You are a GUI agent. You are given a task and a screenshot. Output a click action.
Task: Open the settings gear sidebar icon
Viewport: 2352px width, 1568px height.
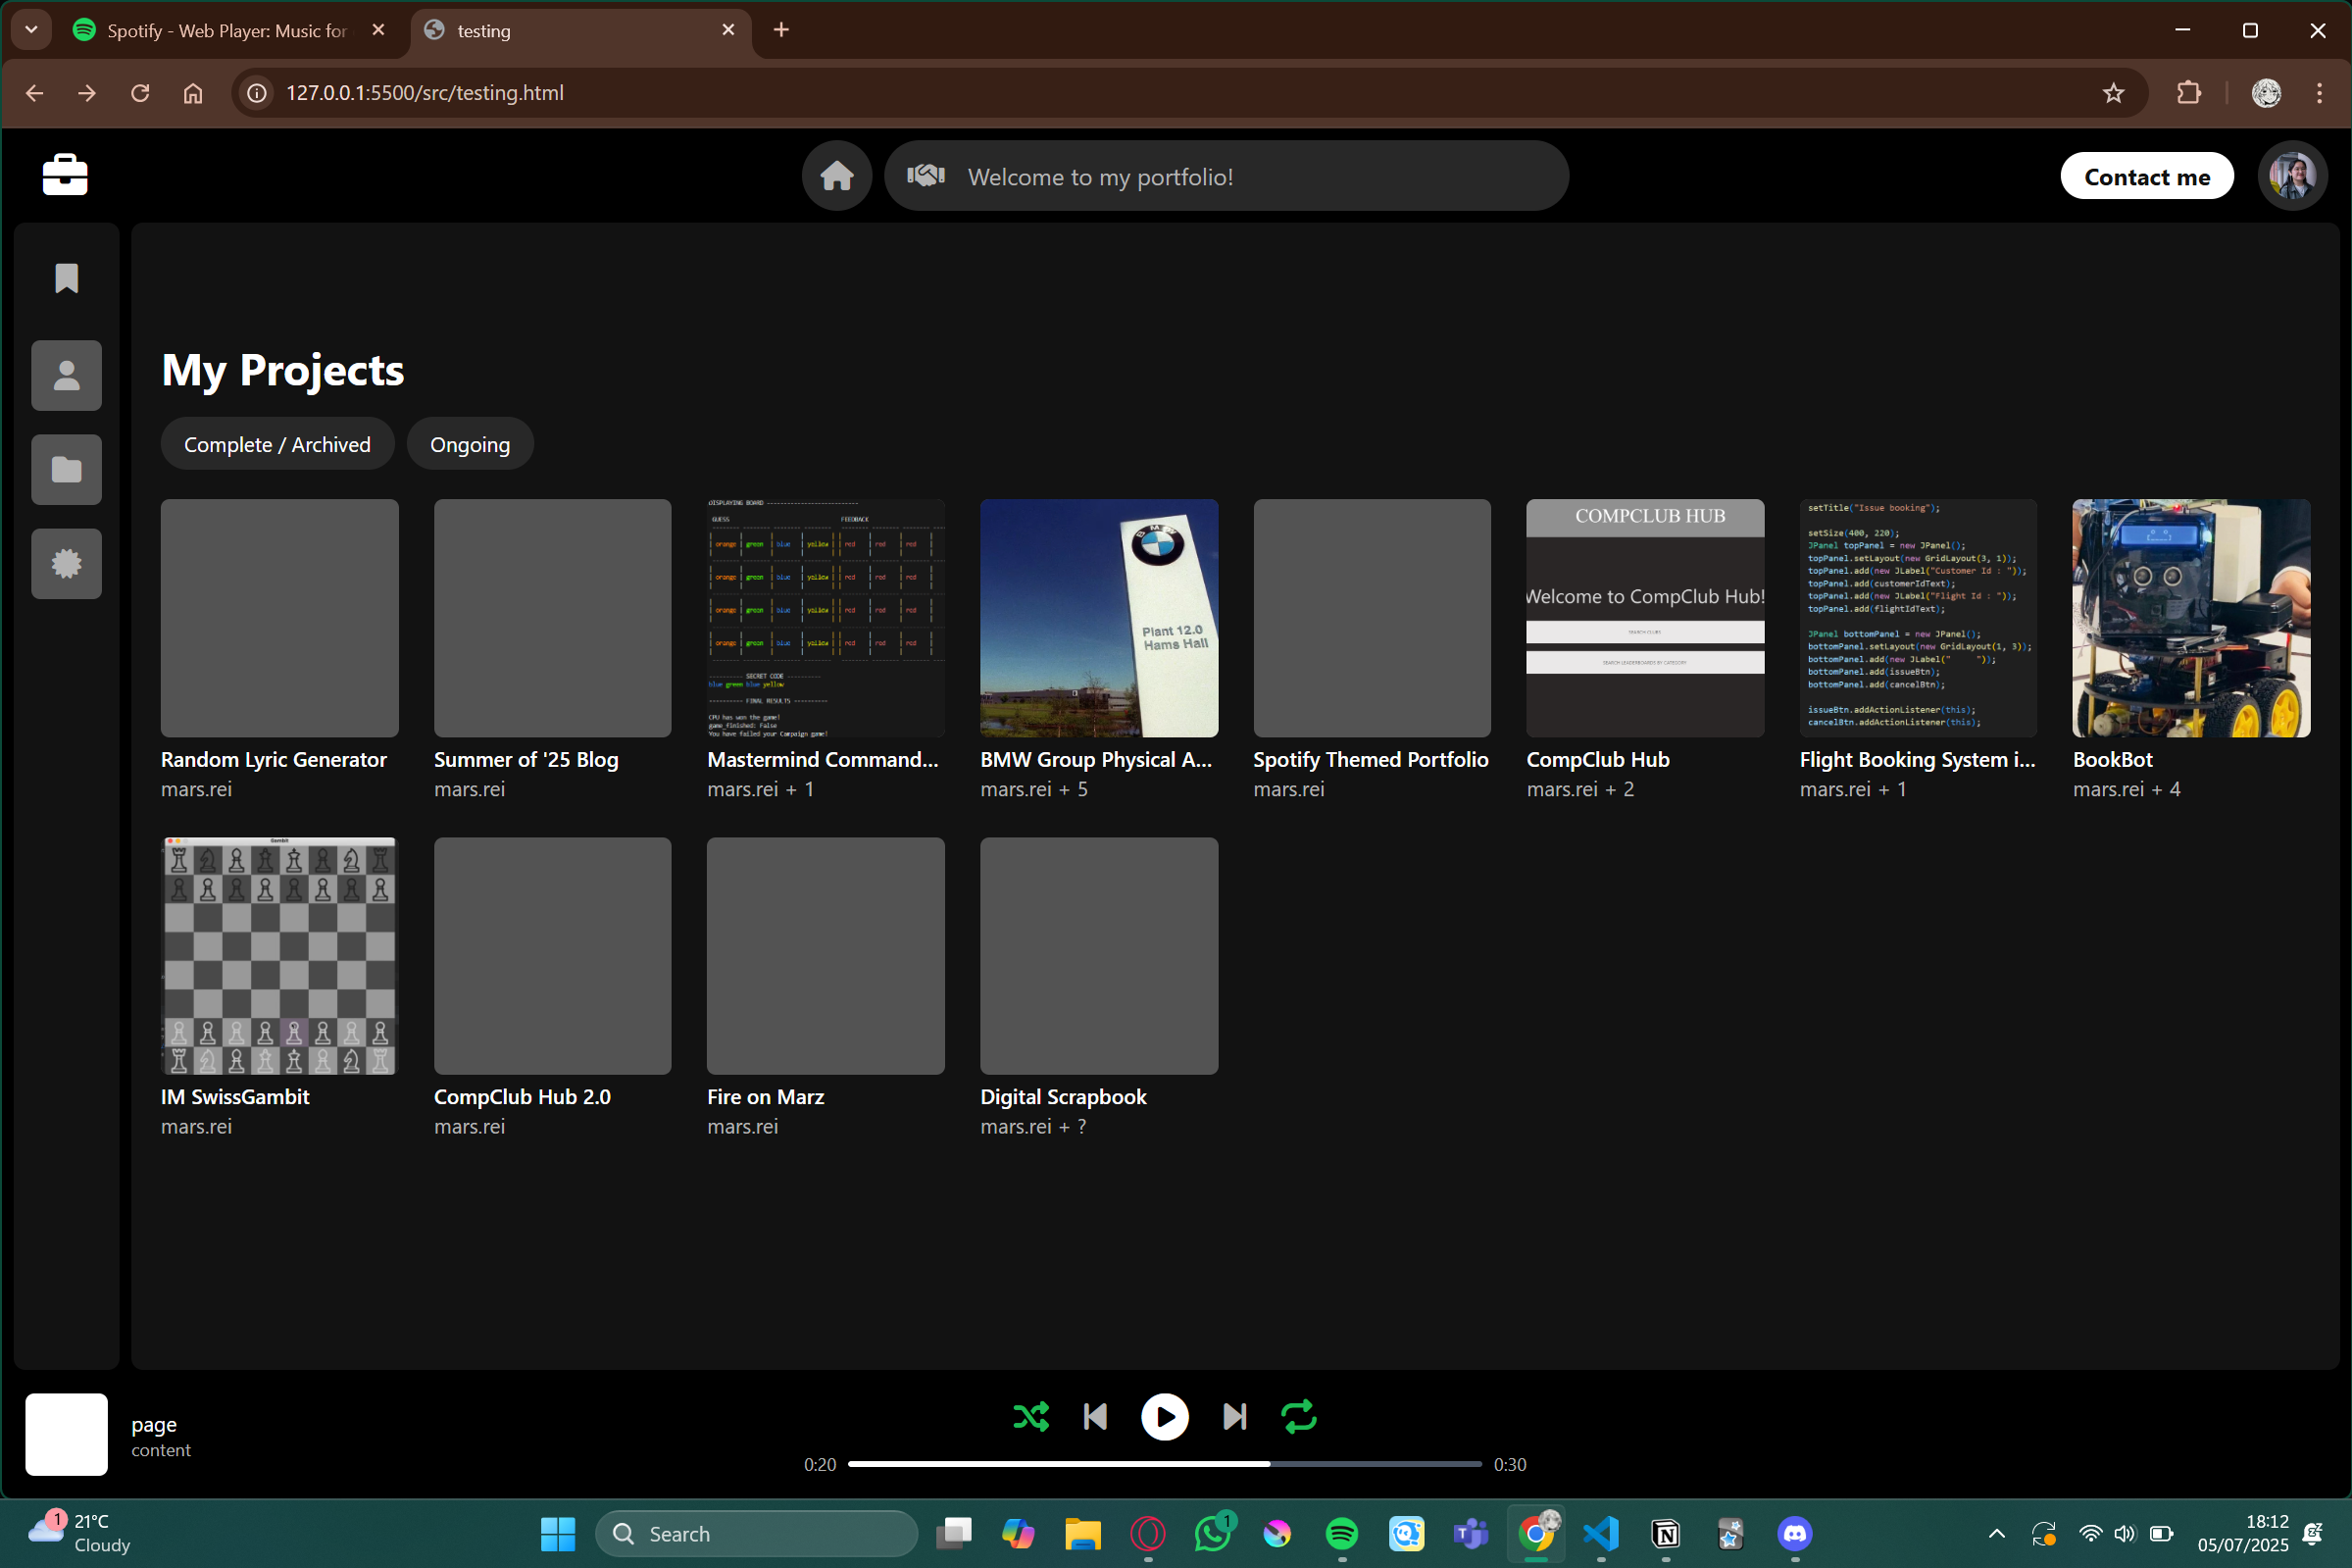pyautogui.click(x=66, y=564)
